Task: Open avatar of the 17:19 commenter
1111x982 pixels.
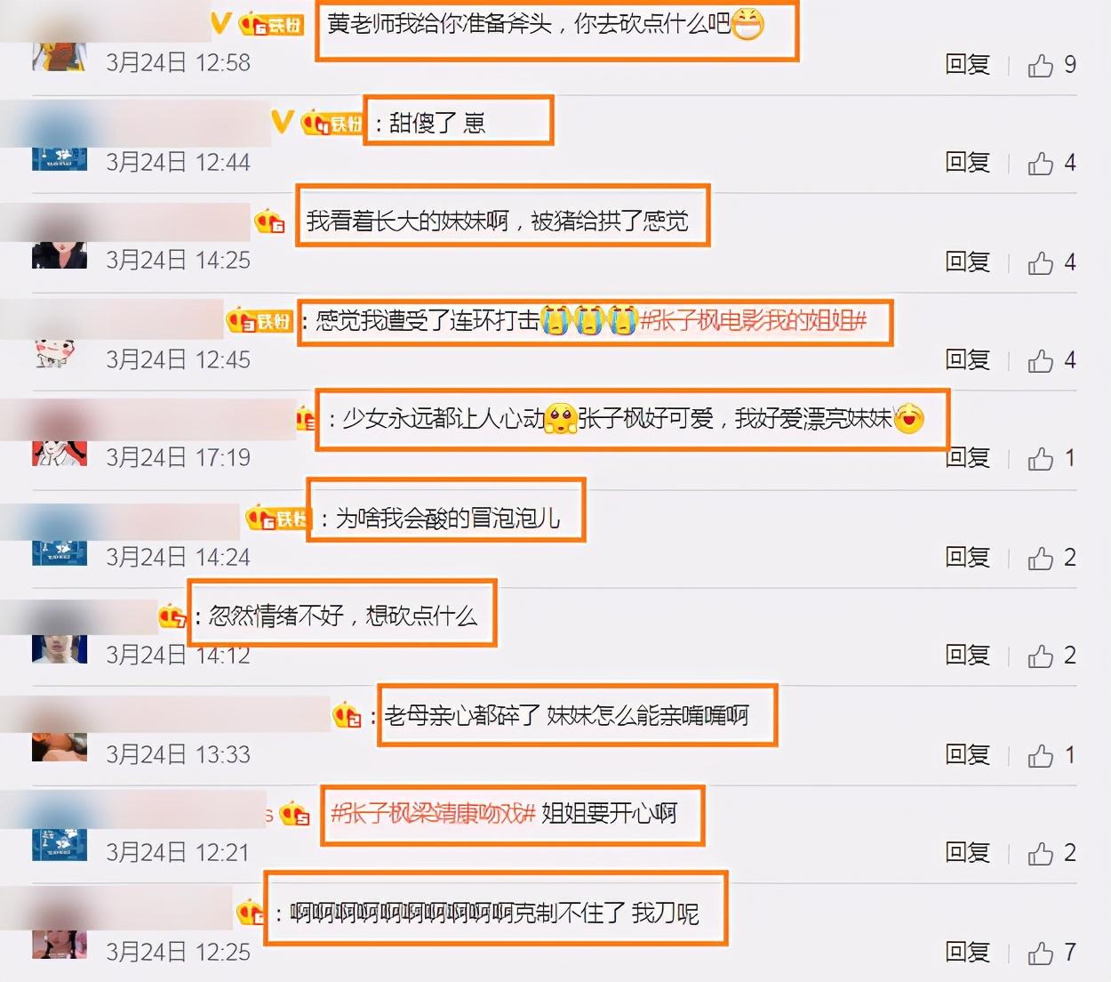Action: (60, 452)
